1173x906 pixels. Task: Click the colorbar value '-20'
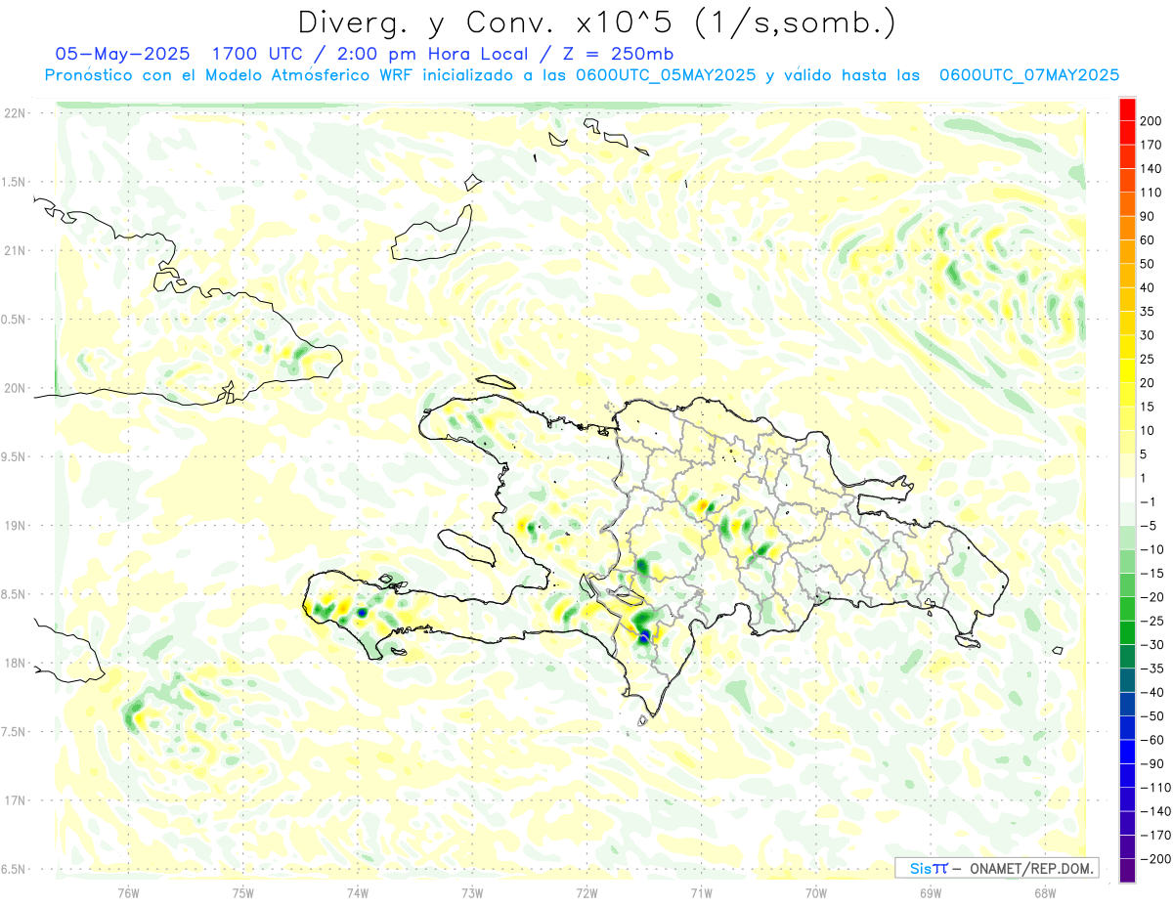click(1154, 597)
